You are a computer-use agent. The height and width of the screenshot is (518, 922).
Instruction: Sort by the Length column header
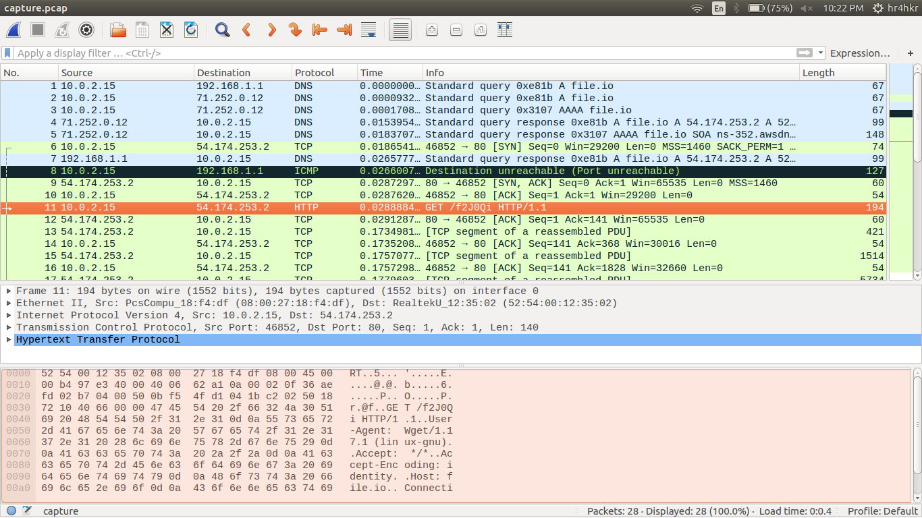click(x=842, y=72)
